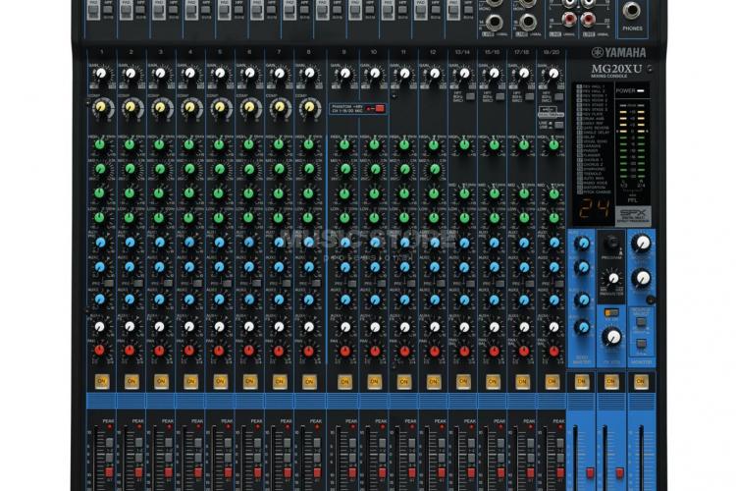
Task: Click the rightmost master fader track
Action: (x=641, y=459)
